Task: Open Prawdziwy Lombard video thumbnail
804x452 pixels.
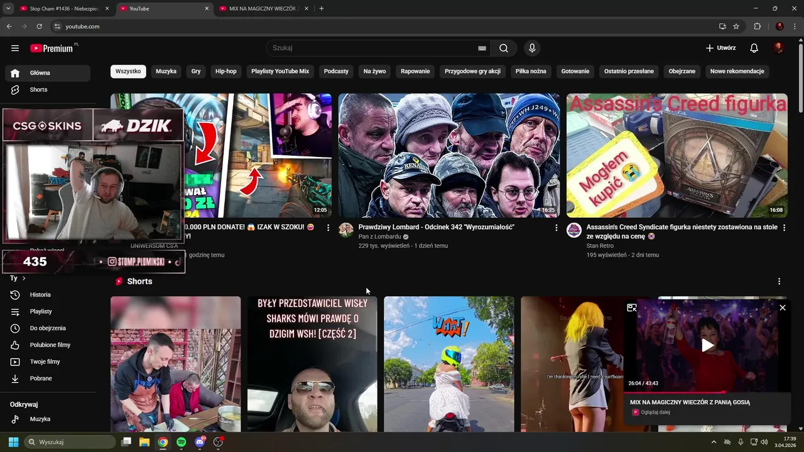Action: [x=449, y=156]
